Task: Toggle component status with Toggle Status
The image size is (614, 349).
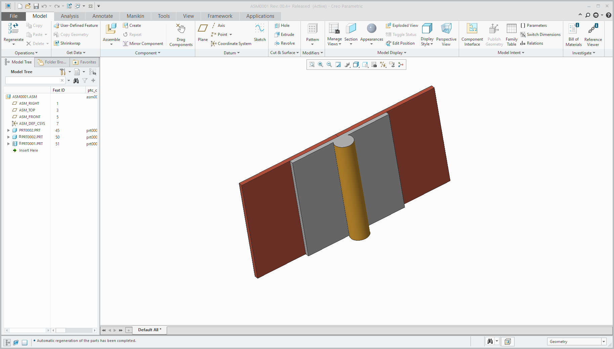Action: [x=401, y=34]
